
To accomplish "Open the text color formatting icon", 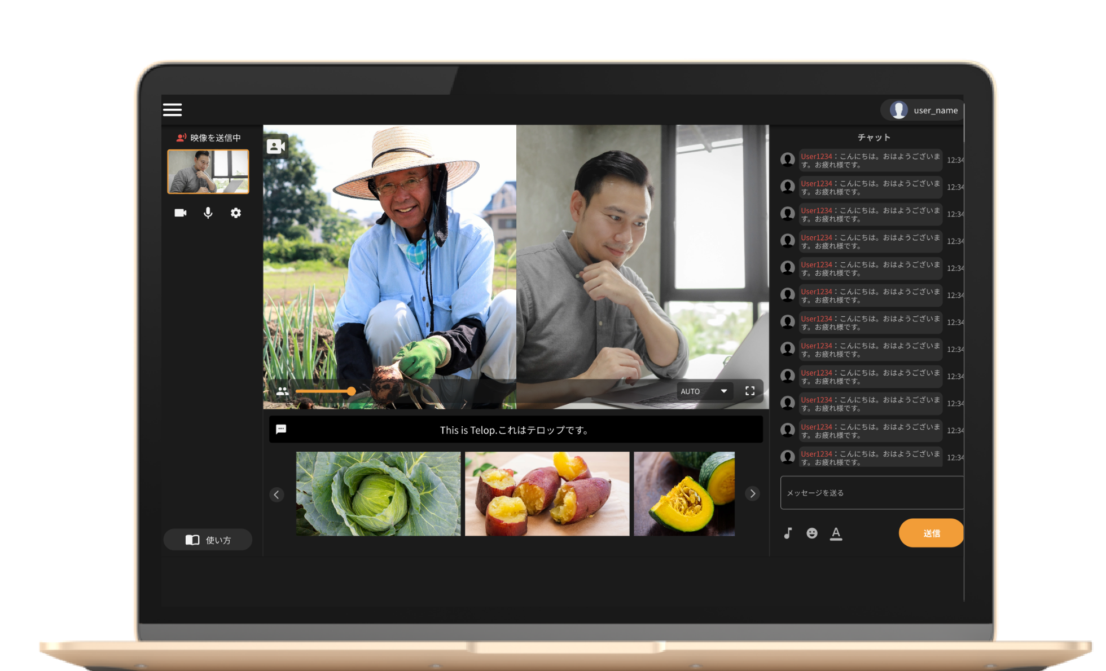I will [836, 533].
